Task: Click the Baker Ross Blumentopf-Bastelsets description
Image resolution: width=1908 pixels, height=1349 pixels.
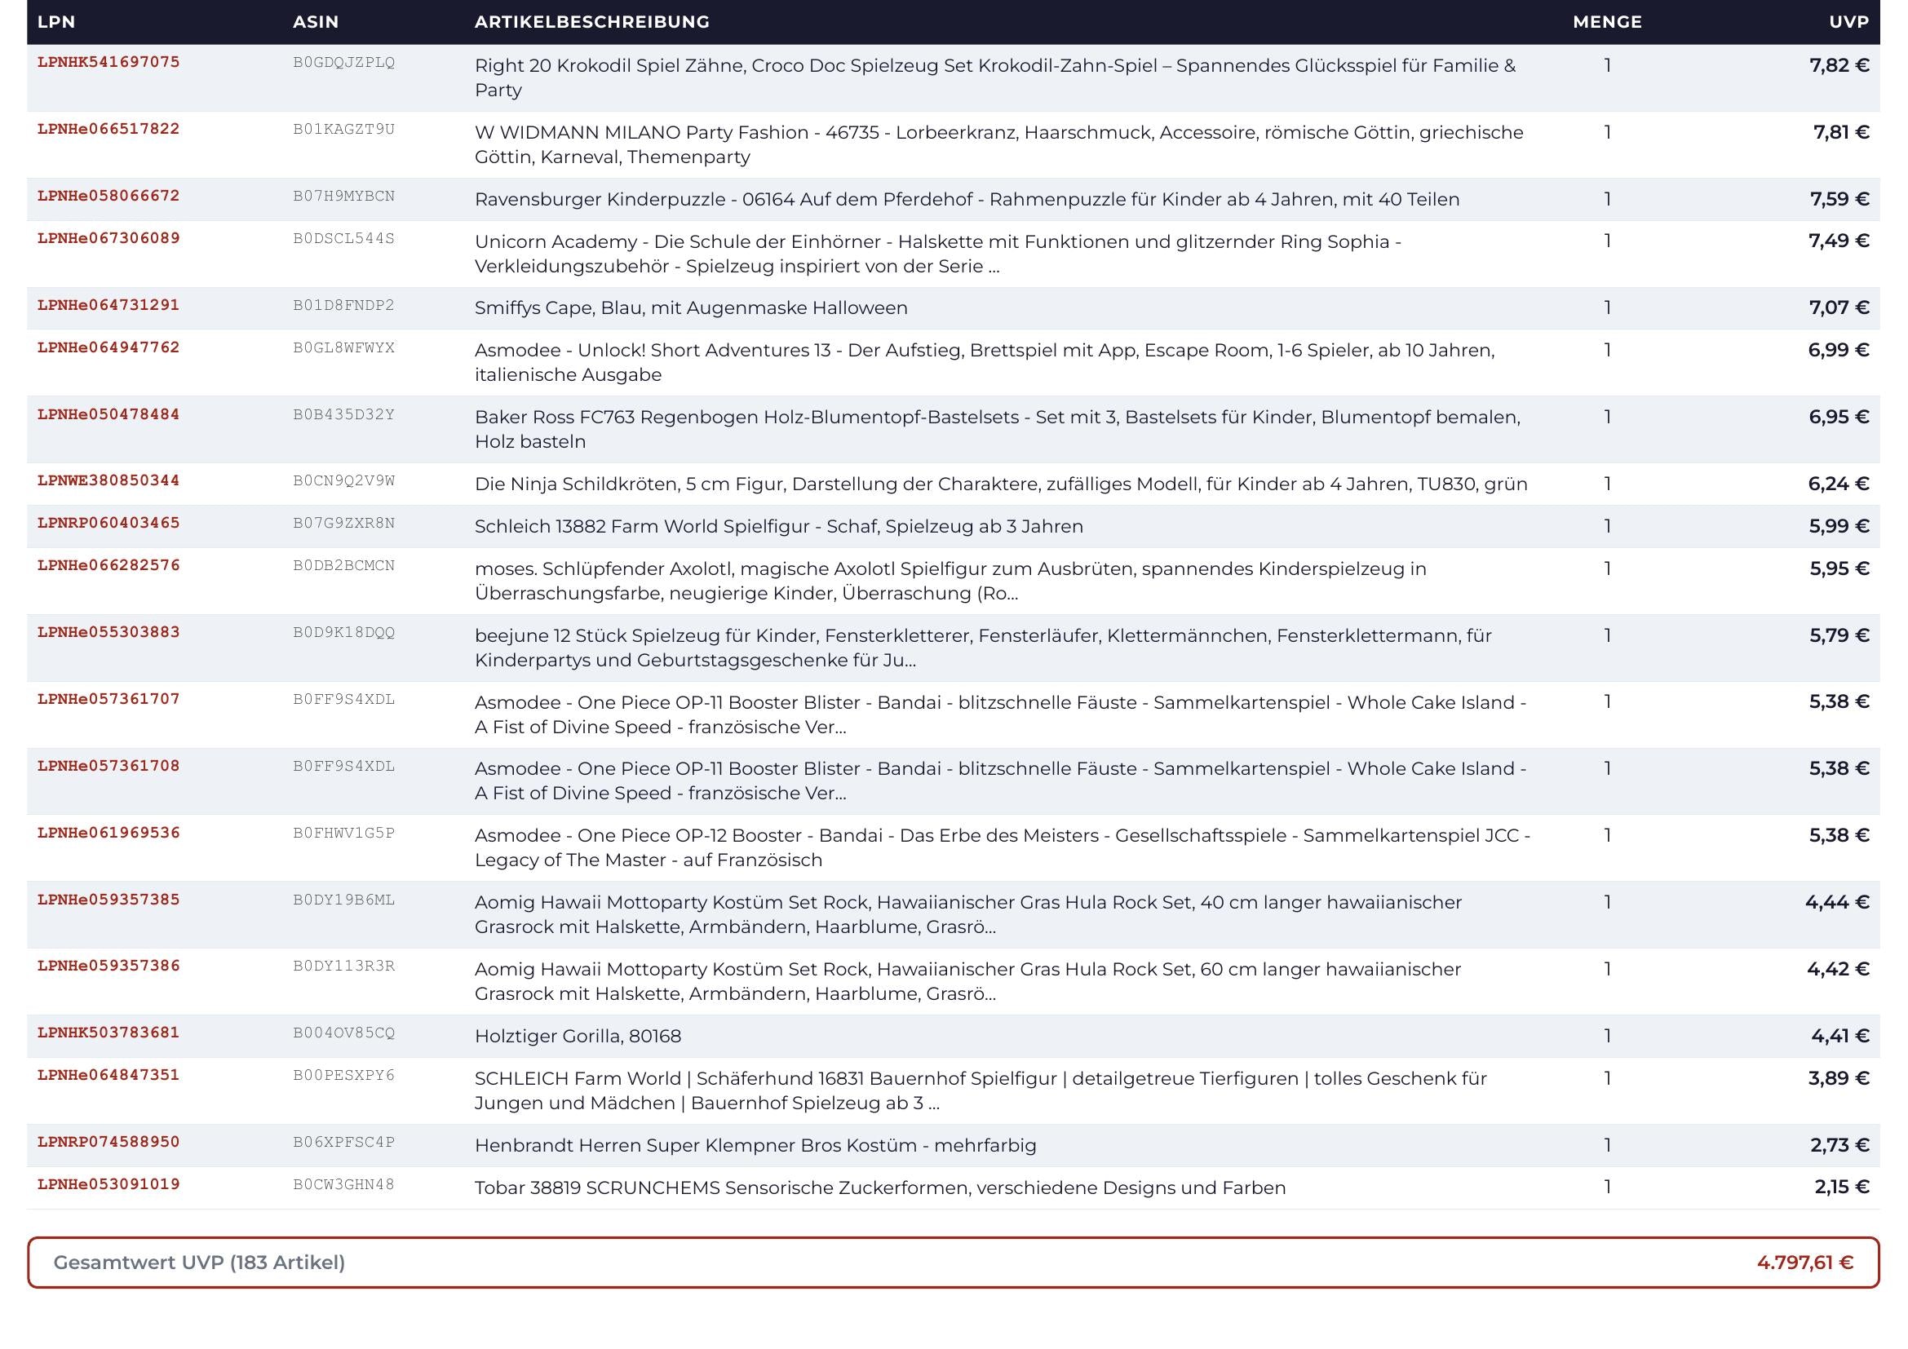Action: pyautogui.click(x=998, y=430)
